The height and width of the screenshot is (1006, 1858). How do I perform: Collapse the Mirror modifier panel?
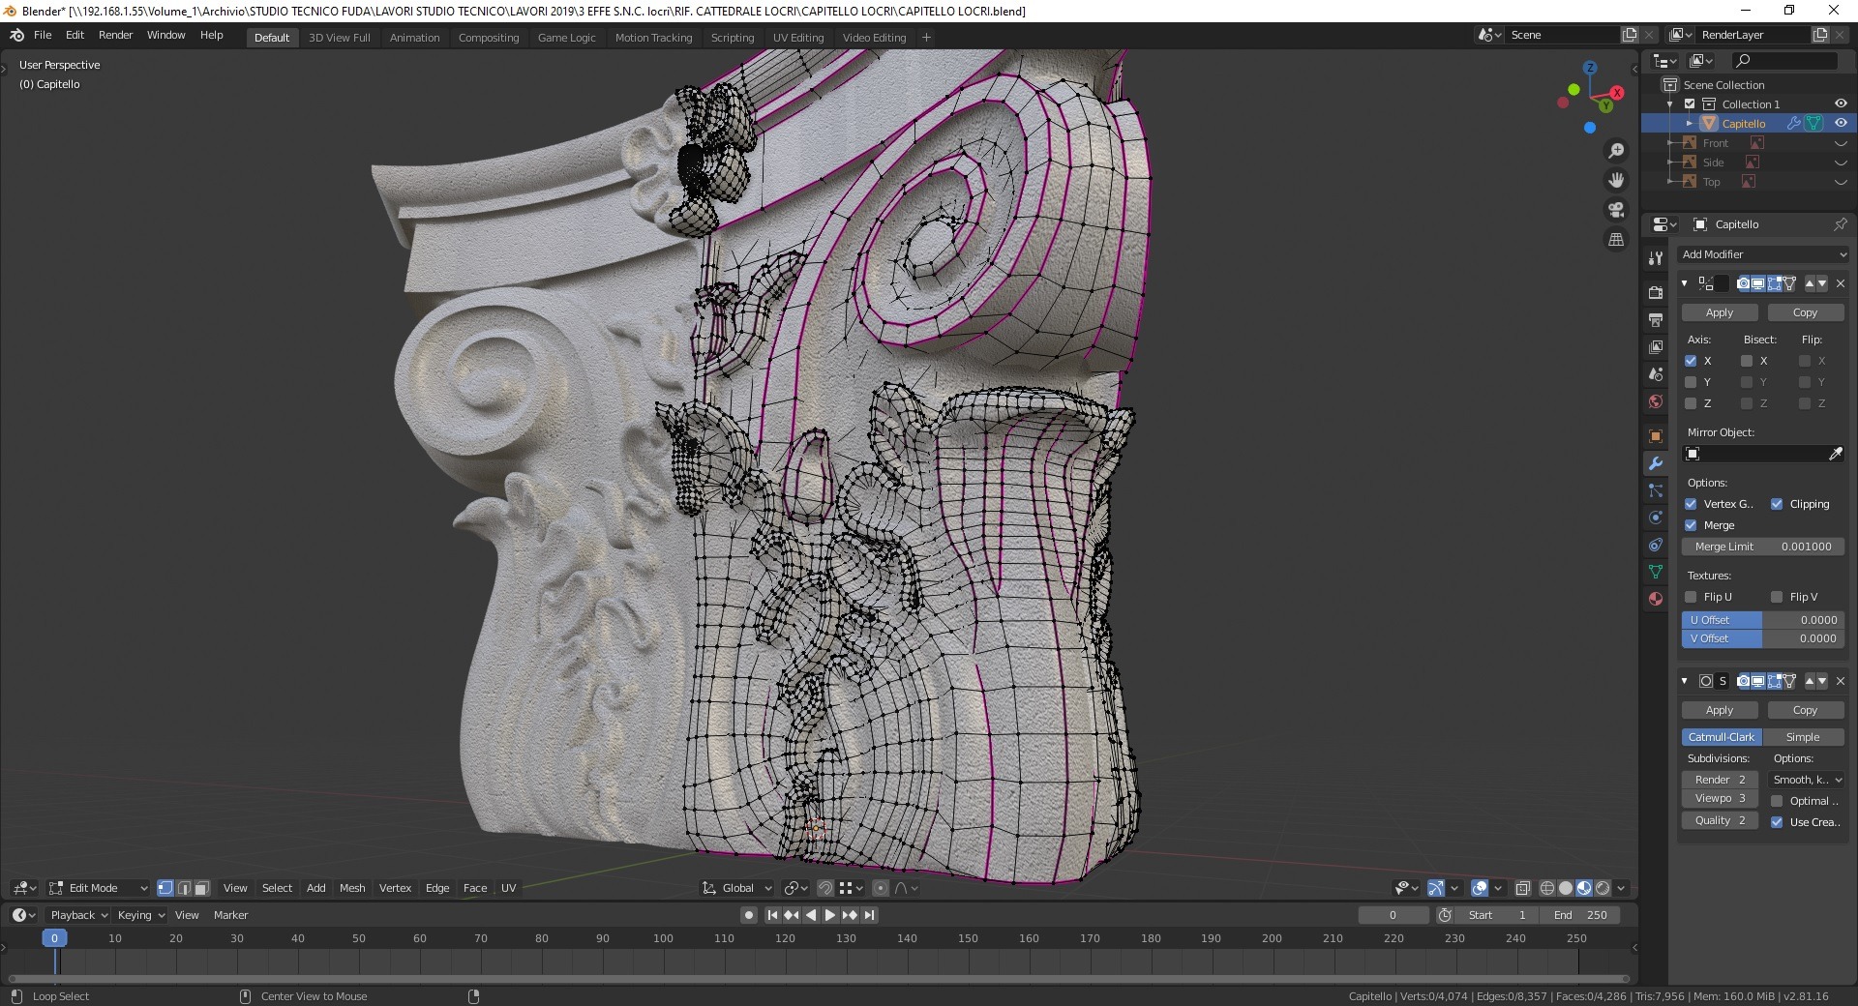click(x=1685, y=283)
